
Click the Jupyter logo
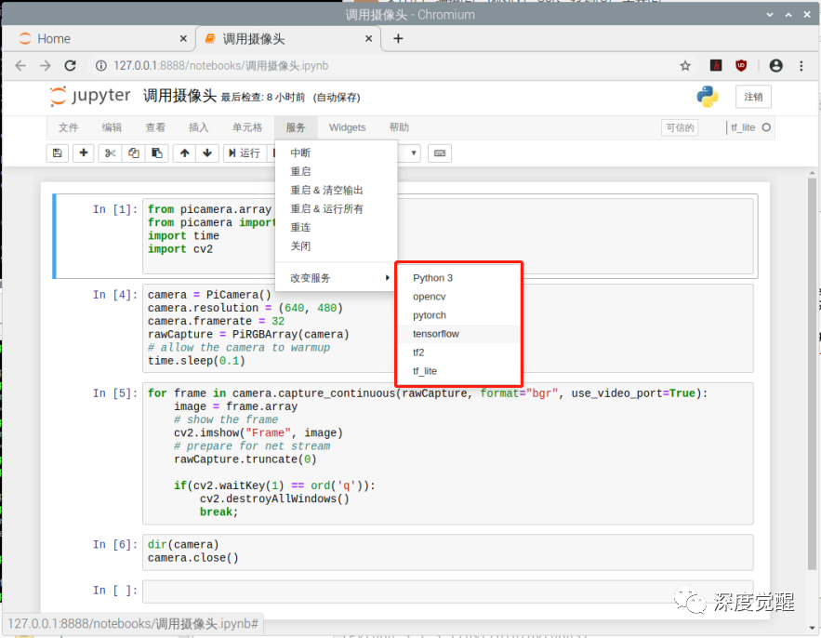(89, 96)
